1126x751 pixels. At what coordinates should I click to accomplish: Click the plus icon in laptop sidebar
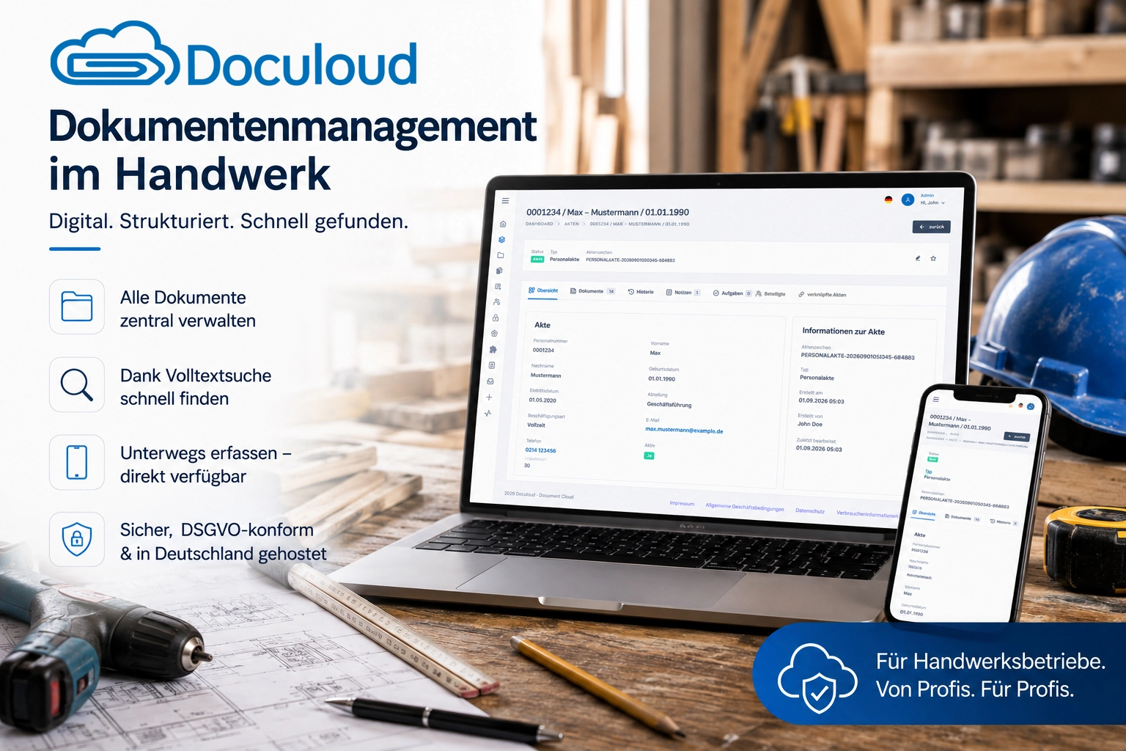[490, 398]
